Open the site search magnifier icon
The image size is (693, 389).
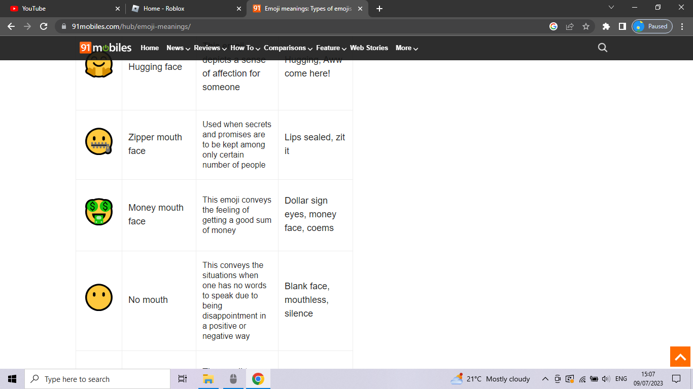click(603, 48)
